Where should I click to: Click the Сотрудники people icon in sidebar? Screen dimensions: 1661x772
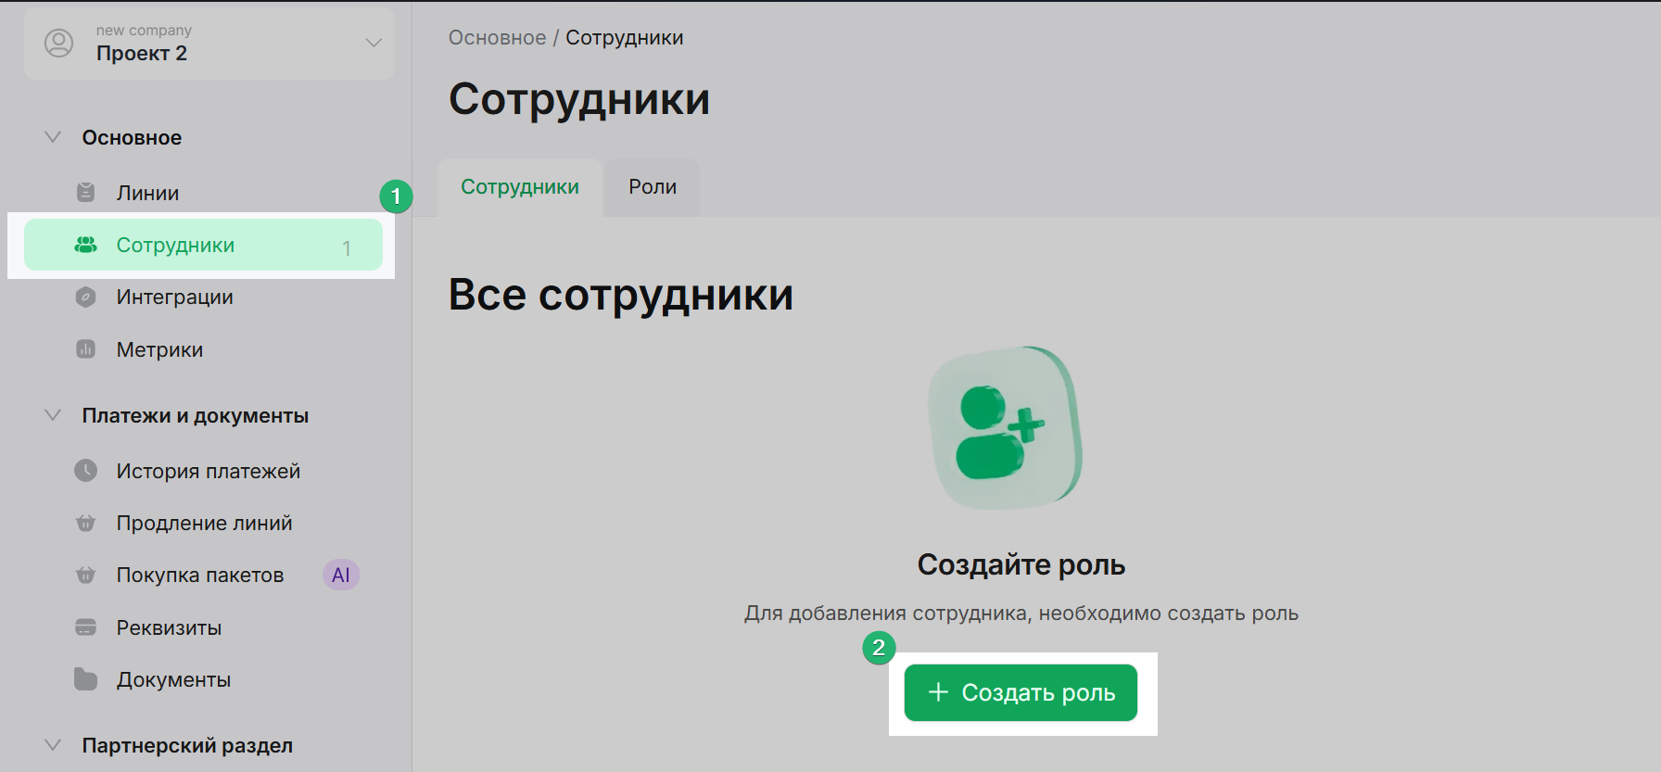coord(85,245)
